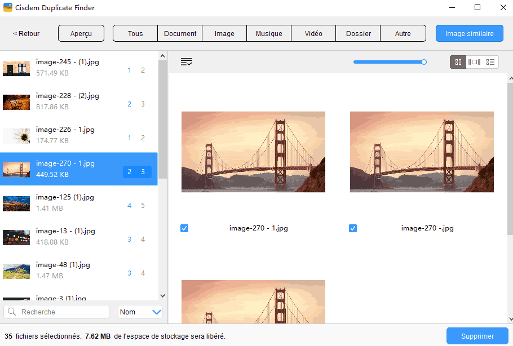This screenshot has height=346, width=513.
Task: Click the Retour back link
Action: (26, 33)
